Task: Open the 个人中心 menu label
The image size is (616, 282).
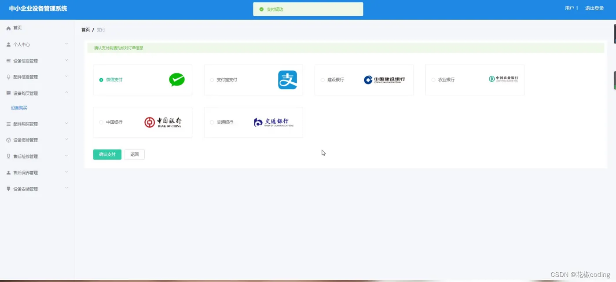Action: click(22, 45)
